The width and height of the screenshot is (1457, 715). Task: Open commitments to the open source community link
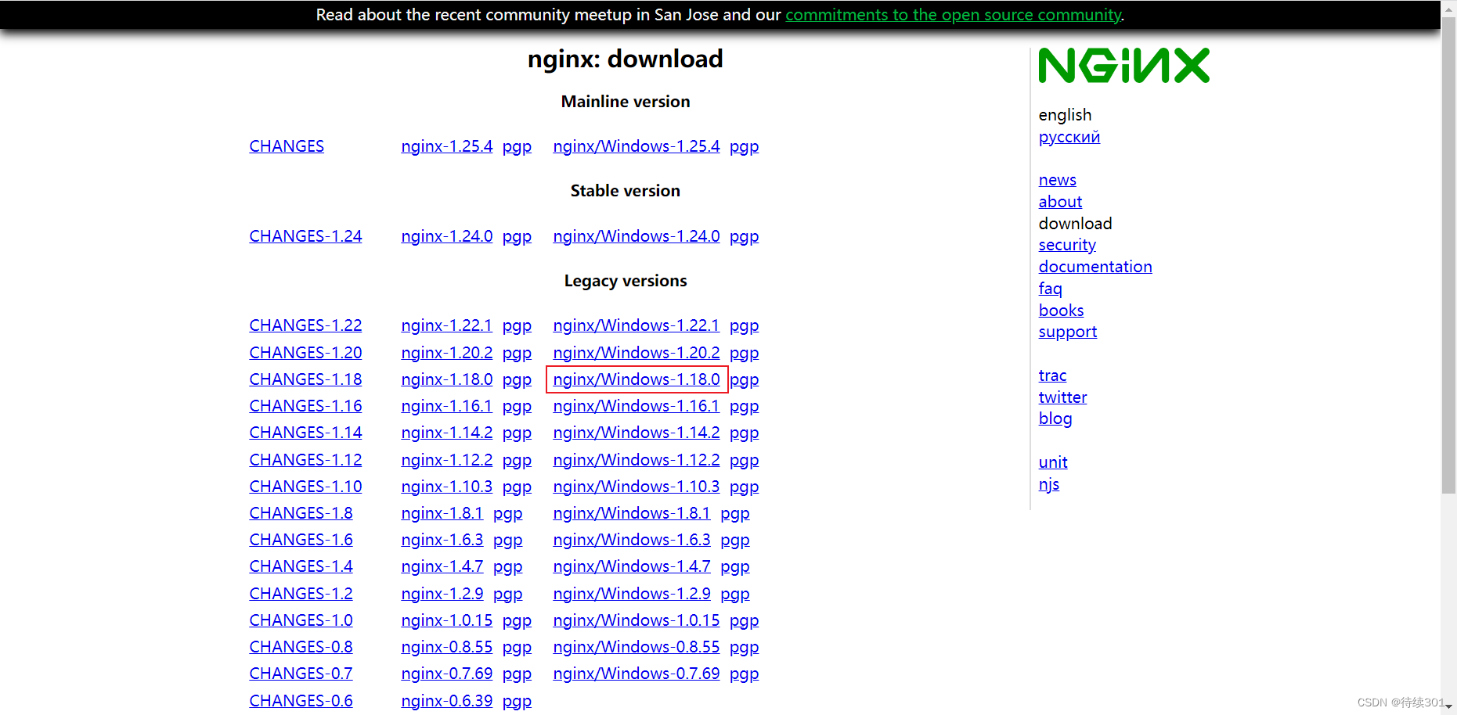954,15
